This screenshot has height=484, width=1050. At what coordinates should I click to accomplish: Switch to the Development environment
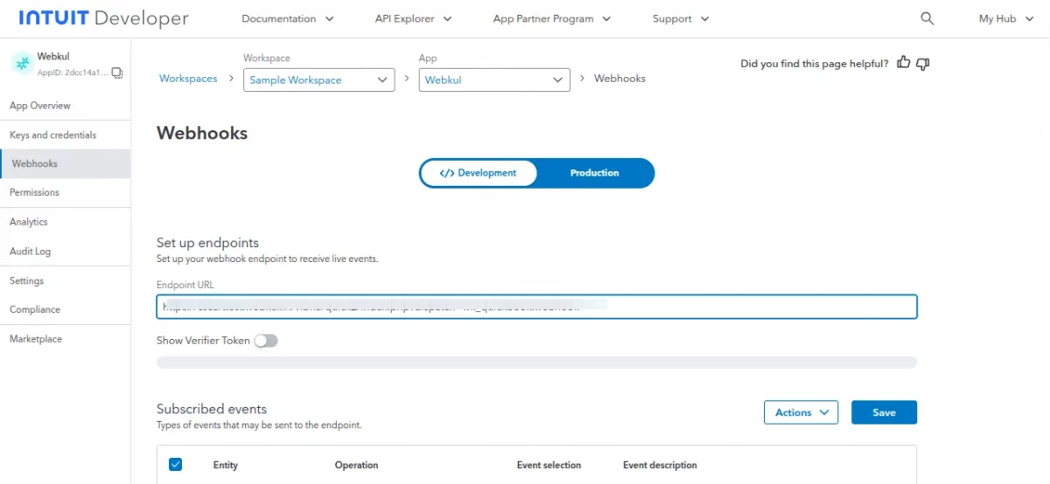(x=478, y=173)
